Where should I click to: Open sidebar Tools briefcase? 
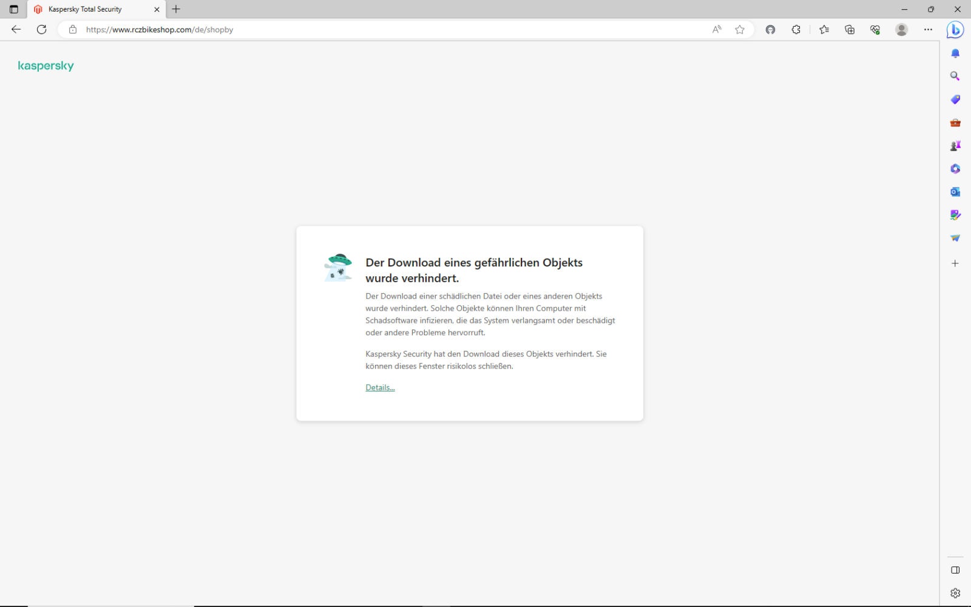[x=955, y=123]
